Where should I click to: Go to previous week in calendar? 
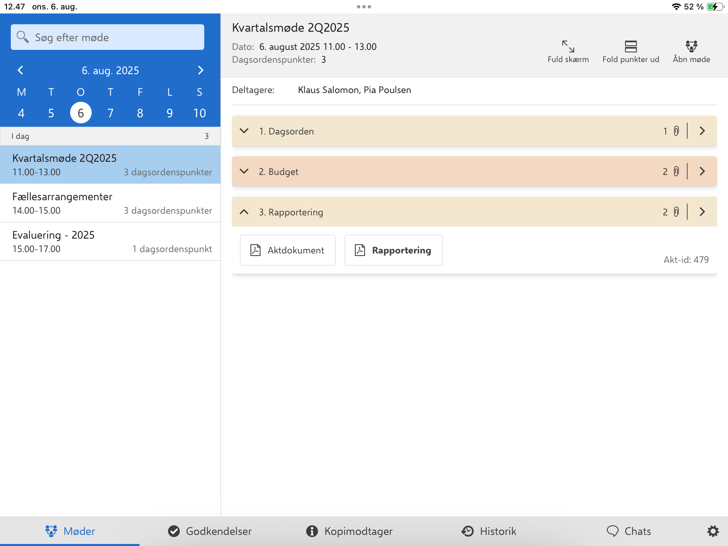pos(20,70)
